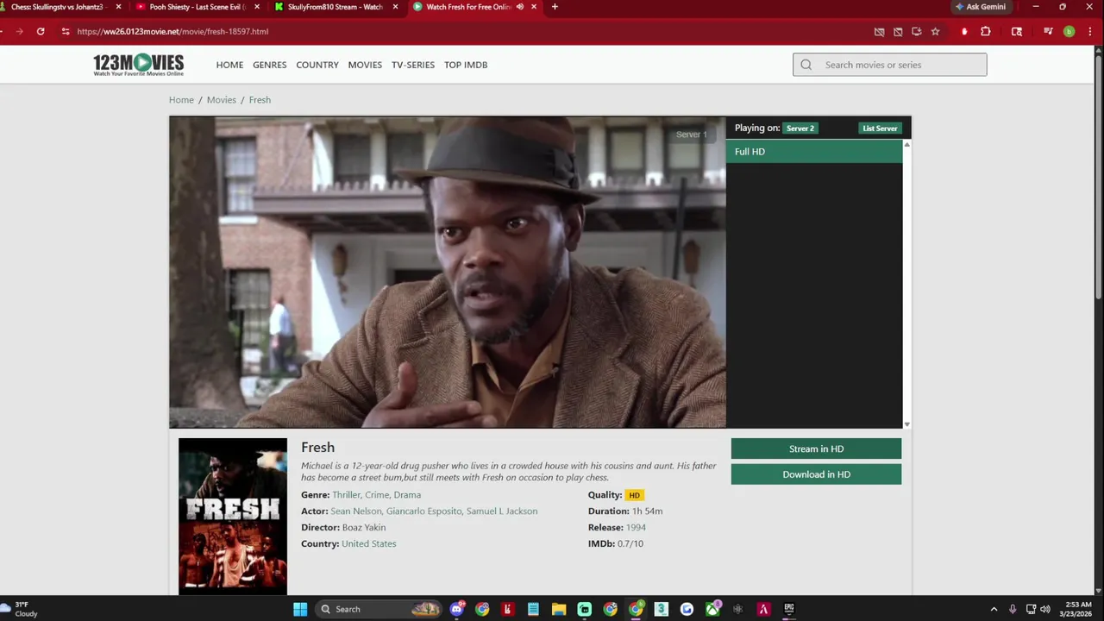Select the Server 2 badge
The height and width of the screenshot is (621, 1104).
800,129
